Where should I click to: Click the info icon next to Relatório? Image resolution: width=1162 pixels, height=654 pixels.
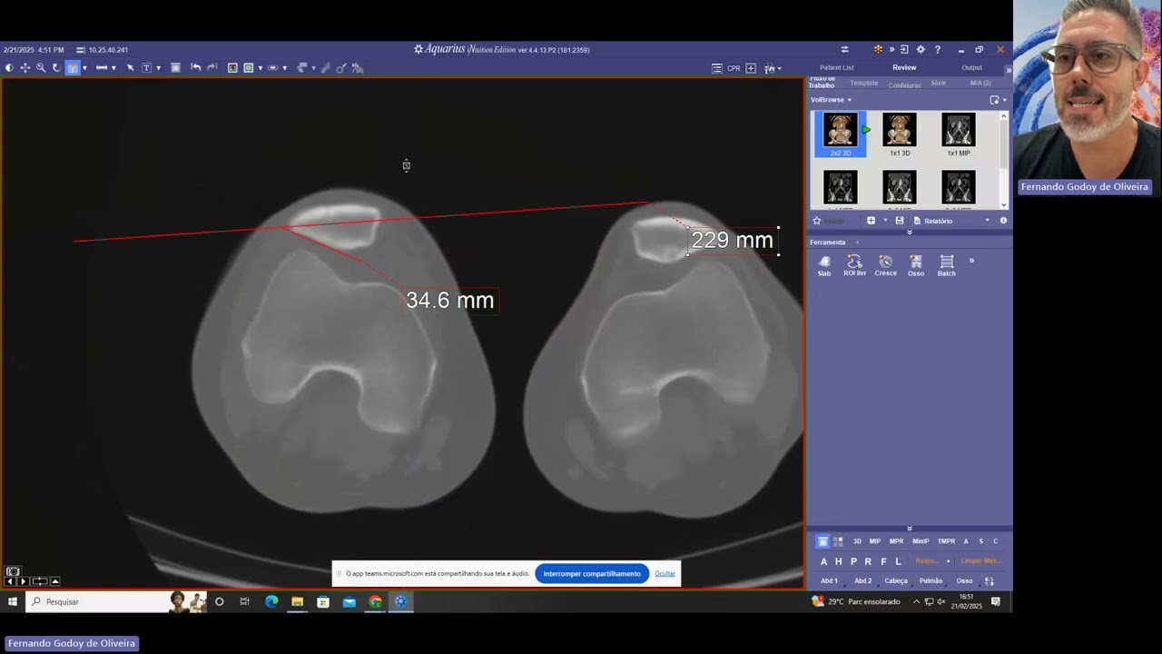click(x=1003, y=221)
